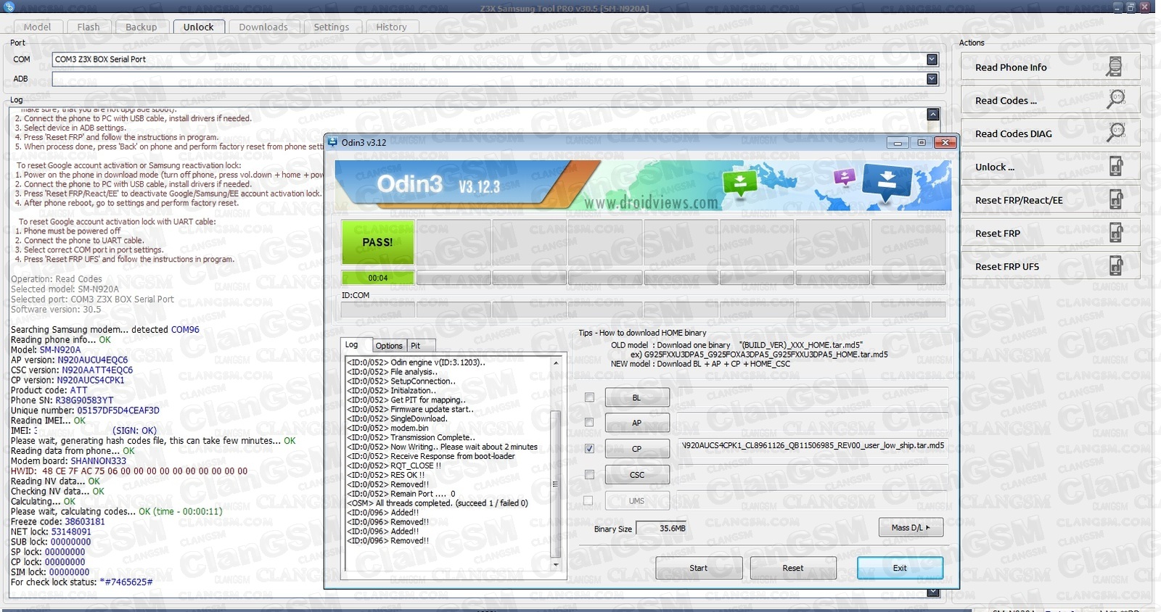Screen dimensions: 1161x612
Task: Click the check lock status *#7465625# code
Action: tap(126, 582)
